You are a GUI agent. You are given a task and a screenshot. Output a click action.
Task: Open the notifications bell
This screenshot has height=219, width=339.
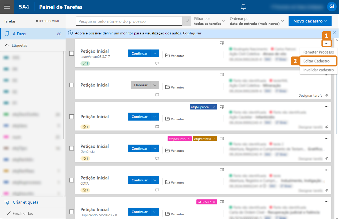243,7
